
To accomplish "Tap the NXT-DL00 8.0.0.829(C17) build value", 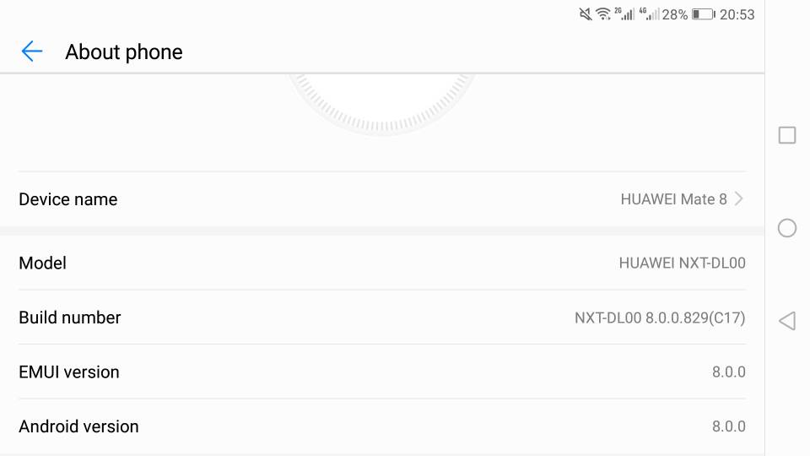I will point(660,318).
